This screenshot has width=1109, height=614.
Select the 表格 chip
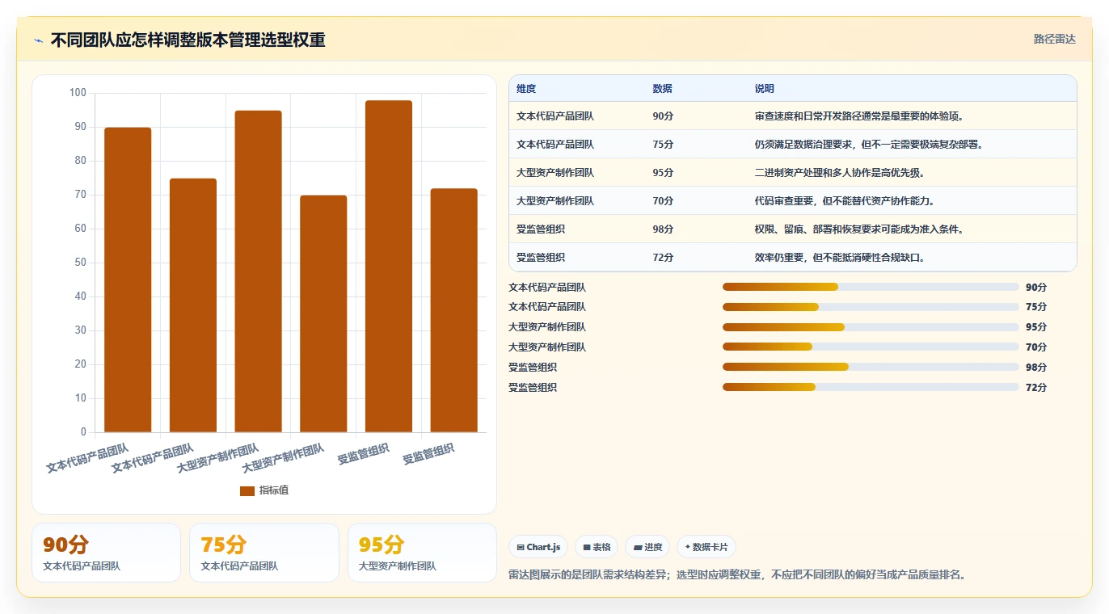click(597, 547)
